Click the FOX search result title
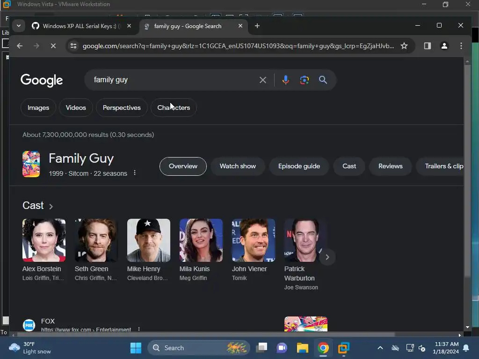The image size is (479, 359). (48, 321)
